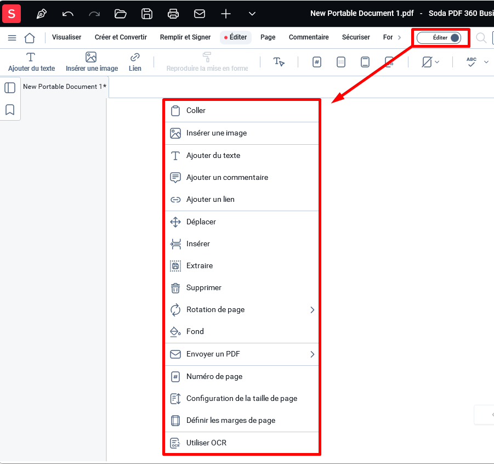
Task: Click the ABC spell check icon
Action: point(472,62)
